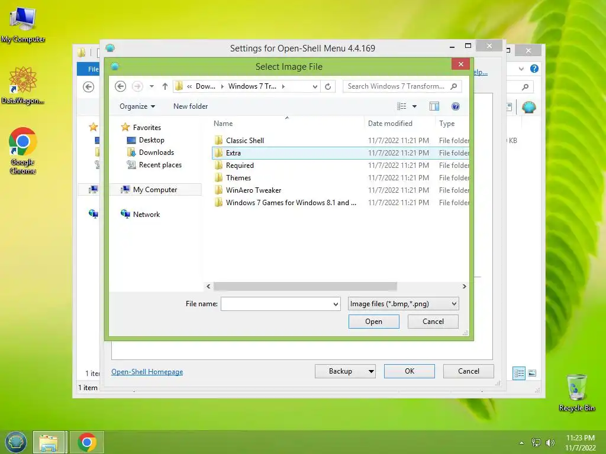The width and height of the screenshot is (606, 454).
Task: Close the Select Image File dialog
Action: click(460, 64)
